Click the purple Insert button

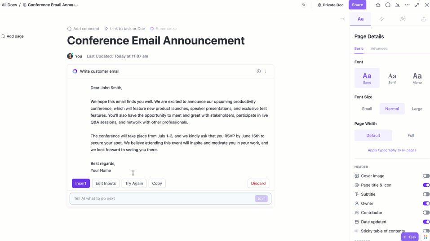(x=81, y=183)
